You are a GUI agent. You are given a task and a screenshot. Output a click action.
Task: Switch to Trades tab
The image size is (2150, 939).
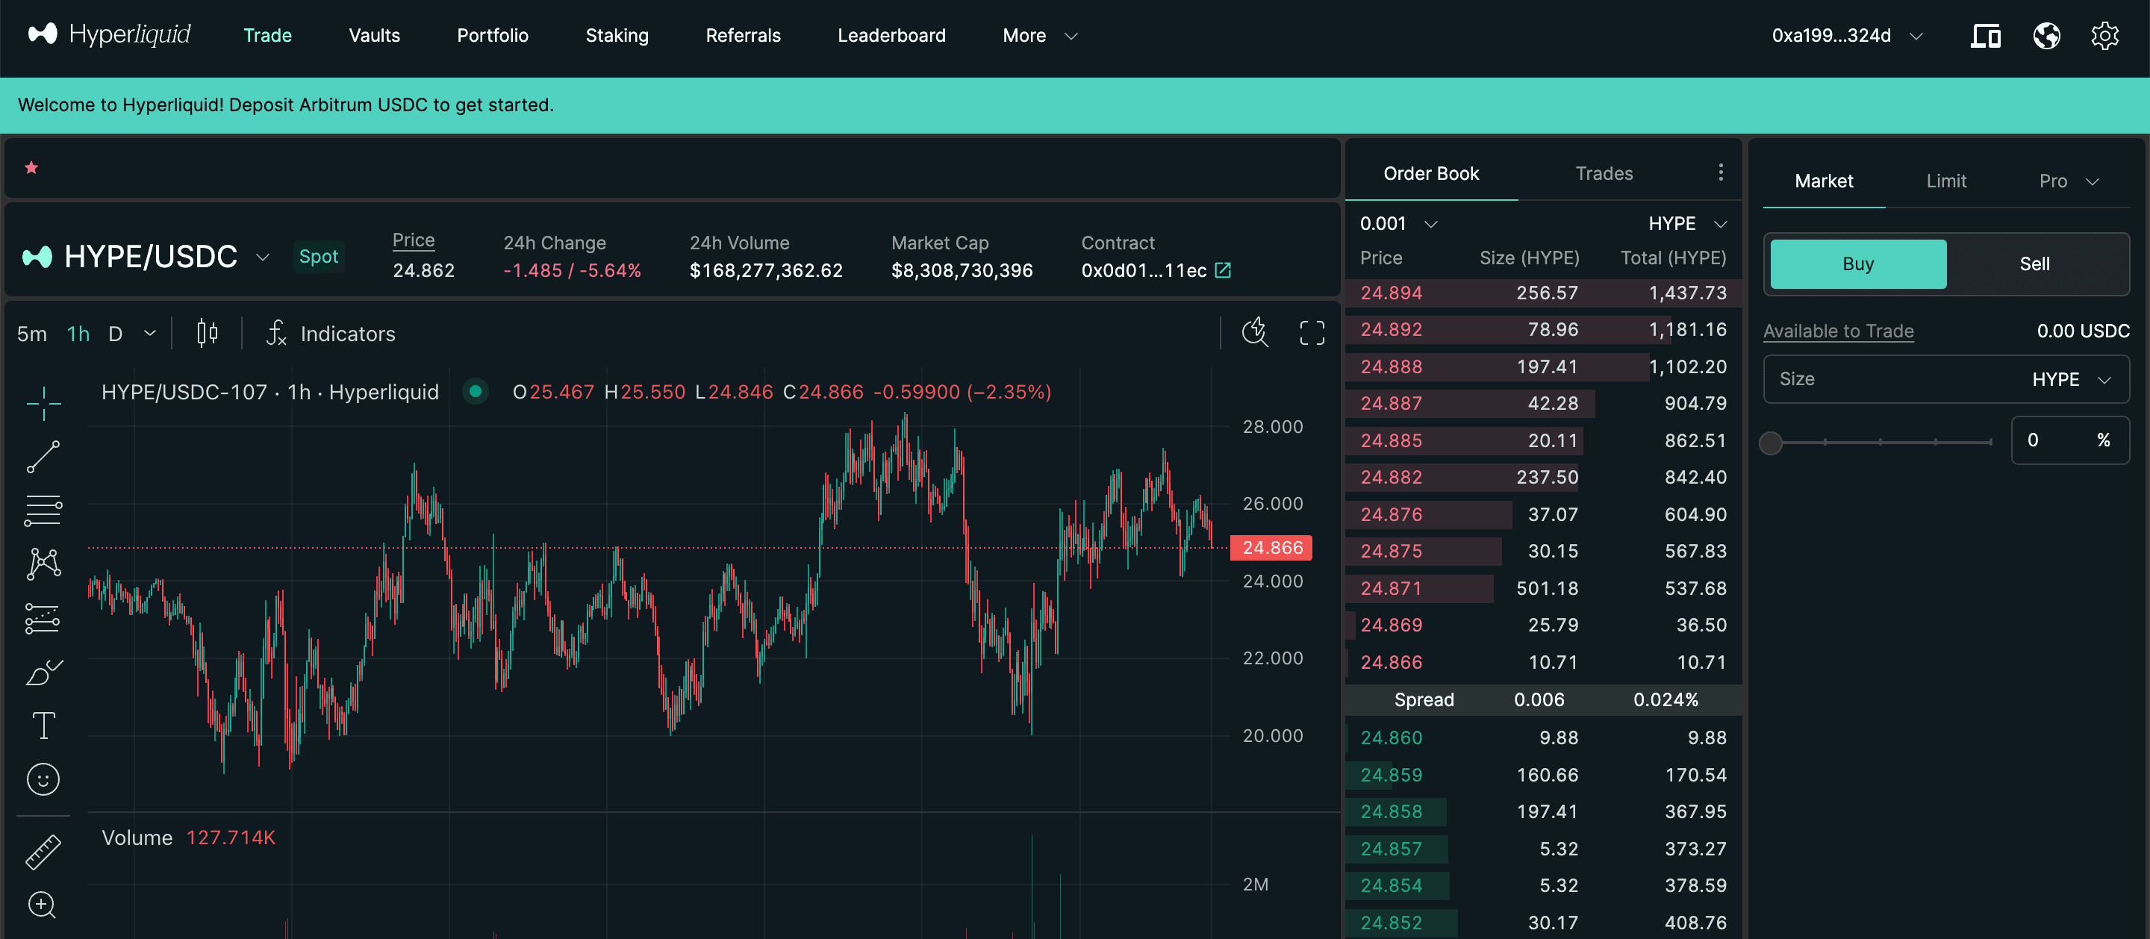coord(1604,174)
